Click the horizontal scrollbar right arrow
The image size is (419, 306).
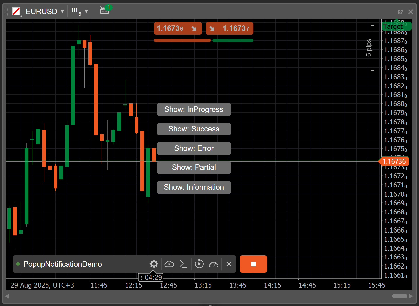pyautogui.click(x=411, y=296)
